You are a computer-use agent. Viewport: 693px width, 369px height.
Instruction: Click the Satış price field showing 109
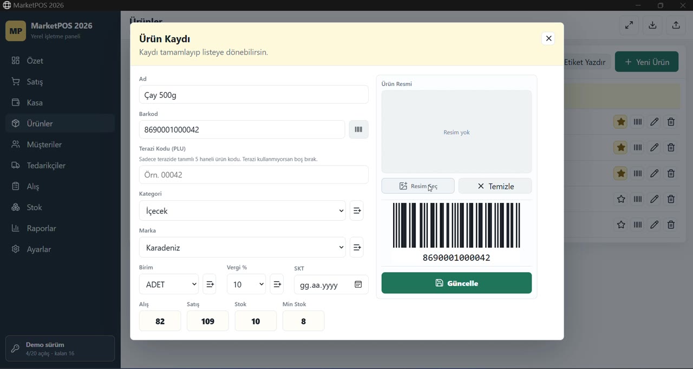[207, 321]
